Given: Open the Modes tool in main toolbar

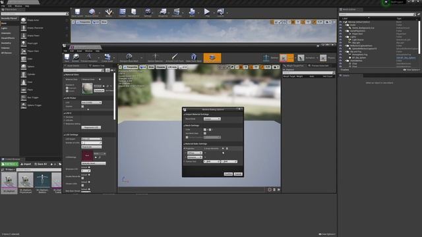Looking at the screenshot, I should [x=109, y=13].
